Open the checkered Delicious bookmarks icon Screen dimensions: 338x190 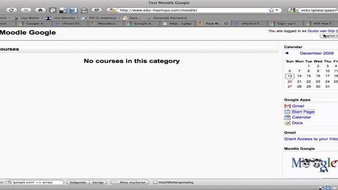63,11
